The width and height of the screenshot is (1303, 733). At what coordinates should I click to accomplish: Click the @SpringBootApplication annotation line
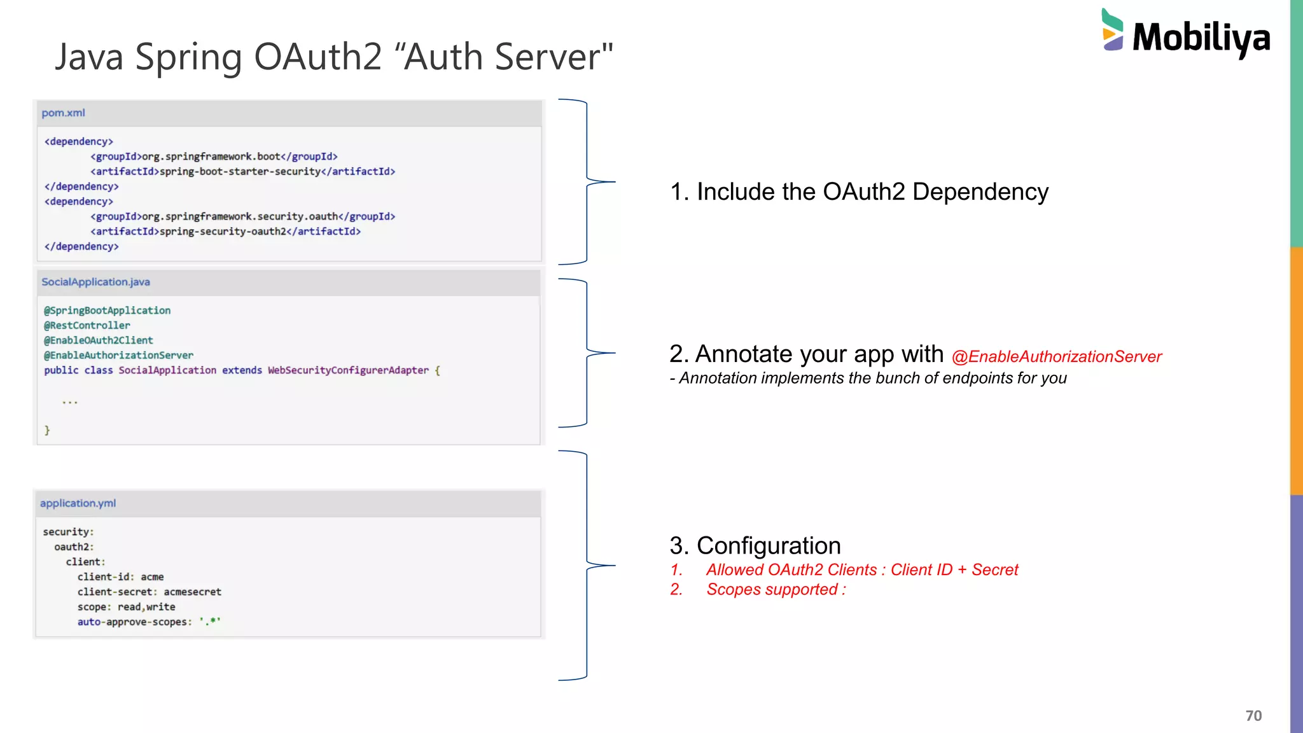click(x=107, y=311)
